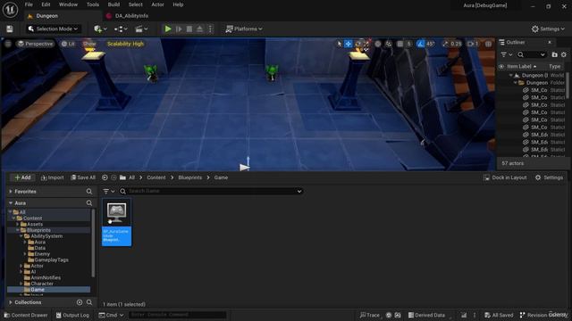Open the File menu
This screenshot has height=321, width=572.
(x=29, y=4)
